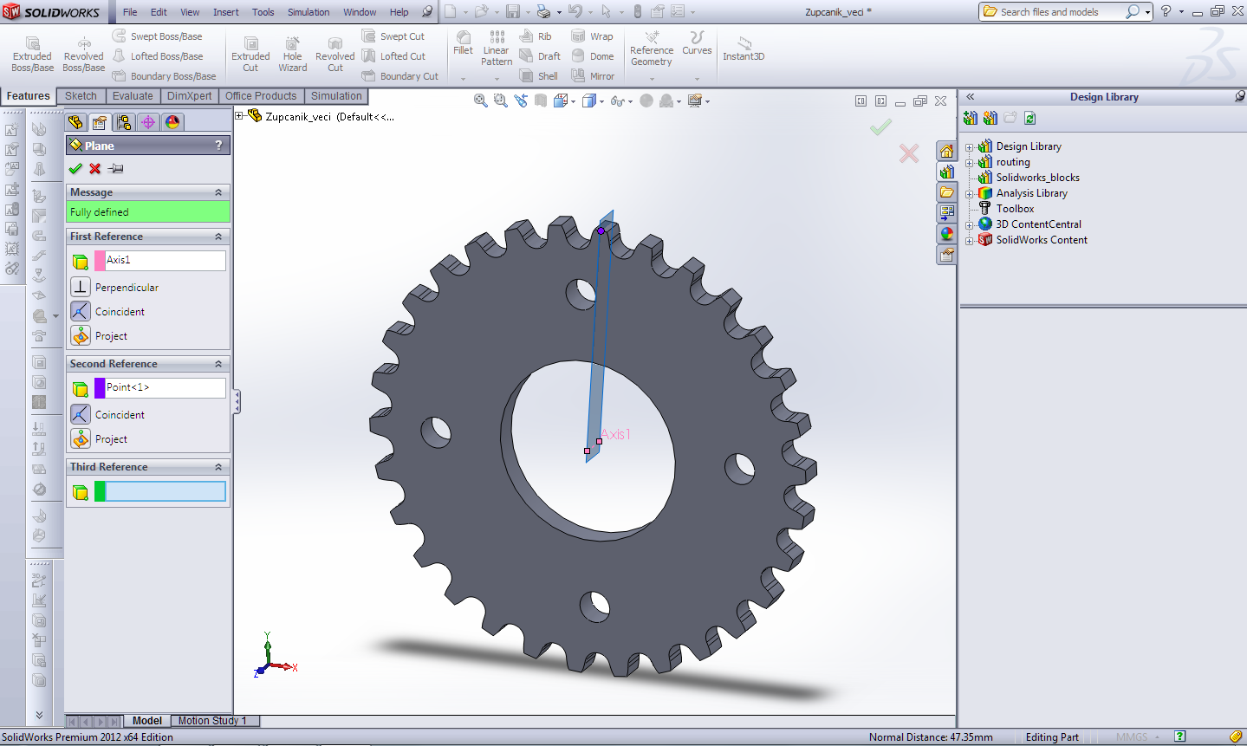Expand the Zupcanik_veci flyout feature tree
The image size is (1247, 746).
[240, 116]
